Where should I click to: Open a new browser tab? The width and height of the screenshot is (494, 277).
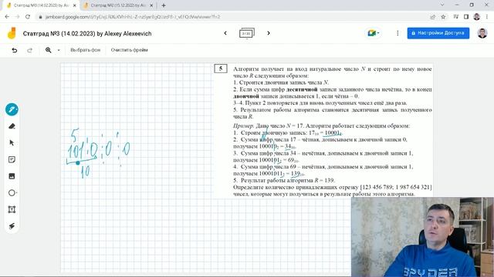164,5
